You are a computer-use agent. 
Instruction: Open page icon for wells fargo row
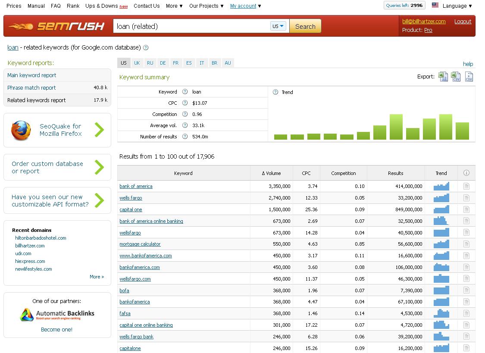coord(466,198)
